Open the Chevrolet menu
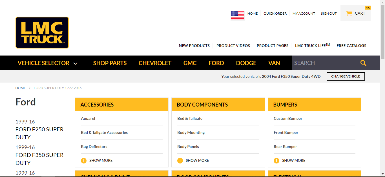This screenshot has width=385, height=177. 155,63
